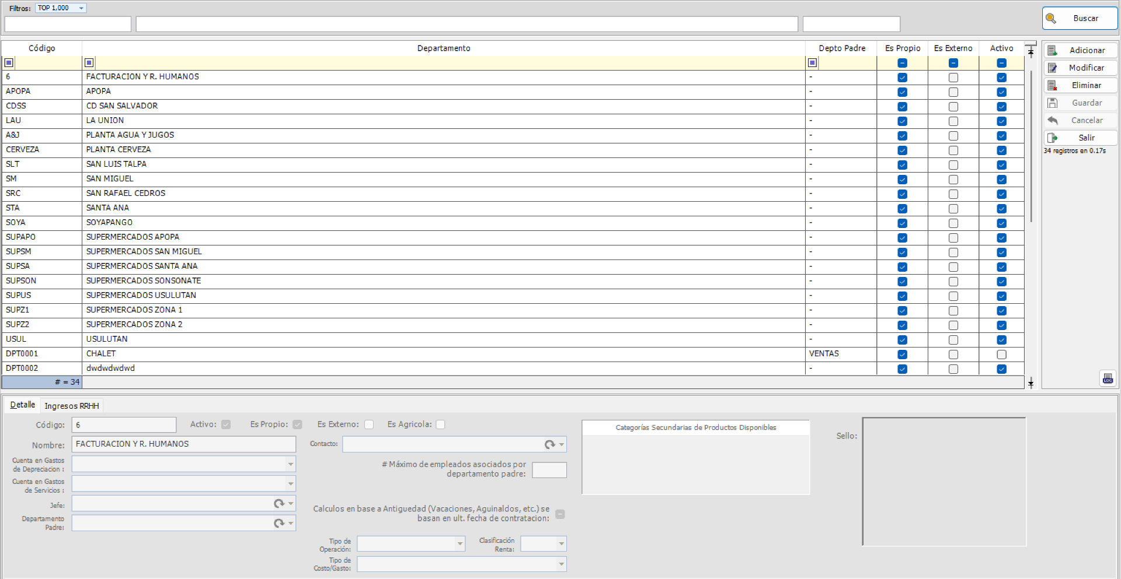
Task: Select the Detalle tab
Action: (x=22, y=404)
